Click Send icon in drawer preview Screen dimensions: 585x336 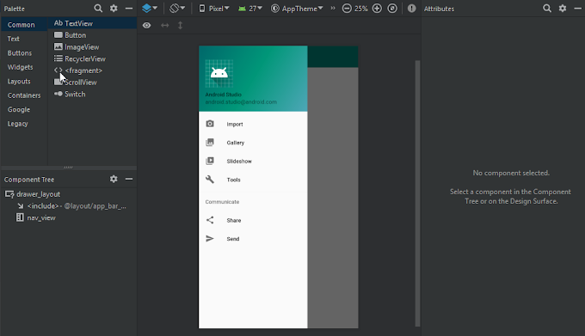210,239
